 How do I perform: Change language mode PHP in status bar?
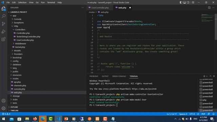pos(203,114)
